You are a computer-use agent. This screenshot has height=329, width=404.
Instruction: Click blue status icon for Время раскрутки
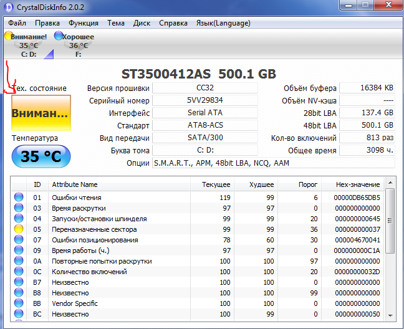[19, 207]
